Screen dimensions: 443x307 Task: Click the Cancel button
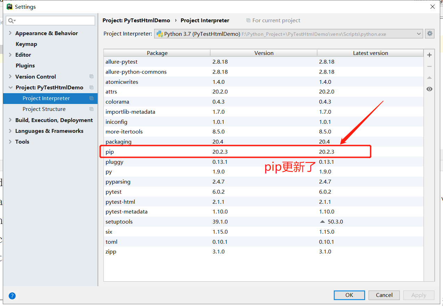pos(384,295)
